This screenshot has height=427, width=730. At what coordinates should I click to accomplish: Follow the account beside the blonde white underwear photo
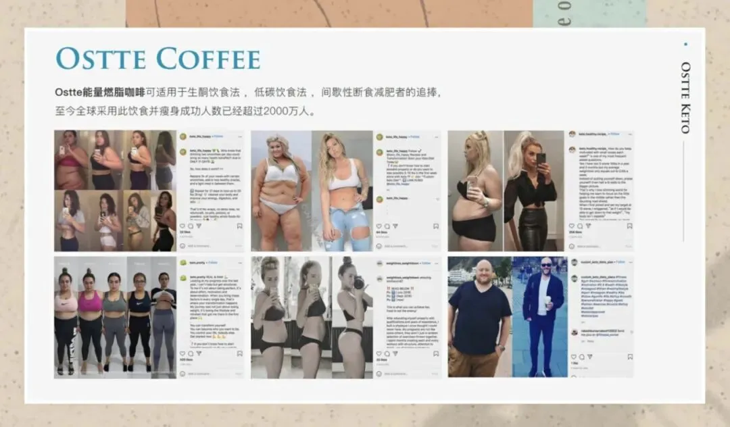(x=415, y=136)
